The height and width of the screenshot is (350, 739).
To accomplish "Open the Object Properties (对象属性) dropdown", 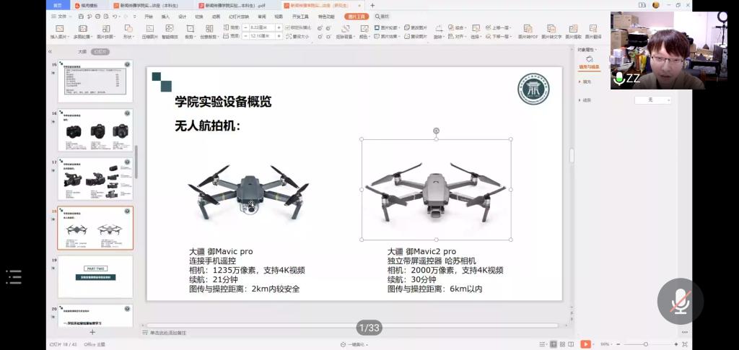I will click(x=587, y=49).
